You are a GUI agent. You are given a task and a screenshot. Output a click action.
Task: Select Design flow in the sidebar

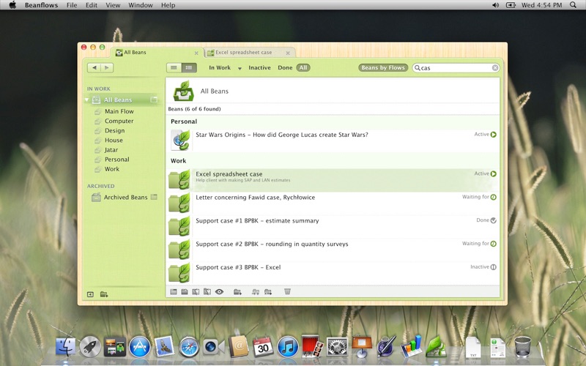click(115, 131)
